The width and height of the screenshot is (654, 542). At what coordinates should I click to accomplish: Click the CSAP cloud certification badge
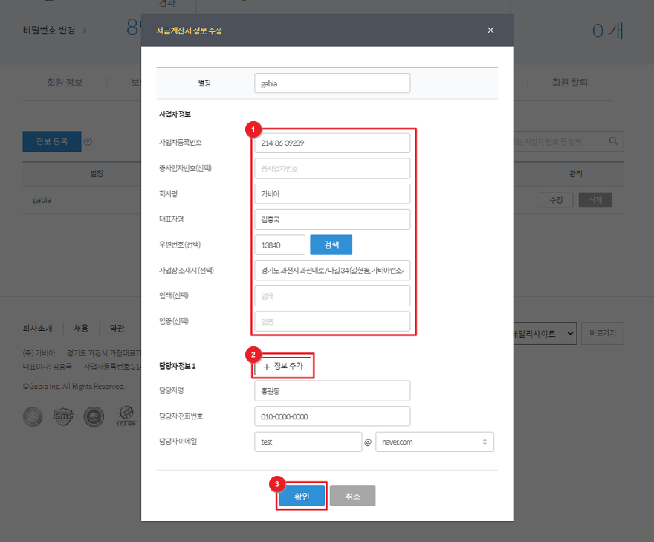(x=94, y=417)
